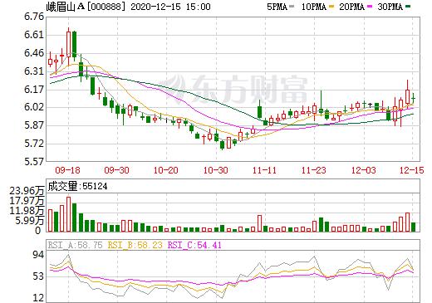Click the 30PMA green legend swatch
The width and height of the screenshot is (432, 303).
408,7
